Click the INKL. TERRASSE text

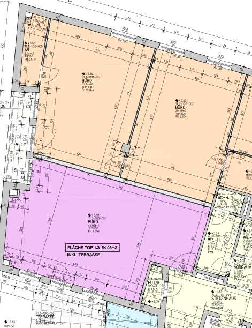click(x=83, y=255)
